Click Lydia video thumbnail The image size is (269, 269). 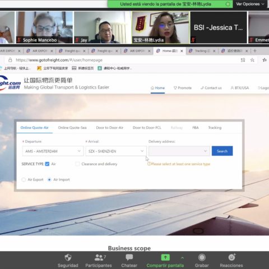[161, 27]
